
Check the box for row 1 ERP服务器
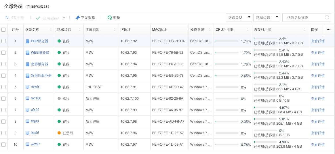(x=3, y=41)
